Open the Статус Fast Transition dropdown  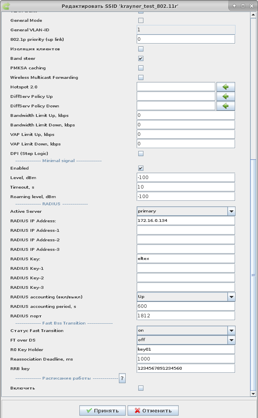232,330
